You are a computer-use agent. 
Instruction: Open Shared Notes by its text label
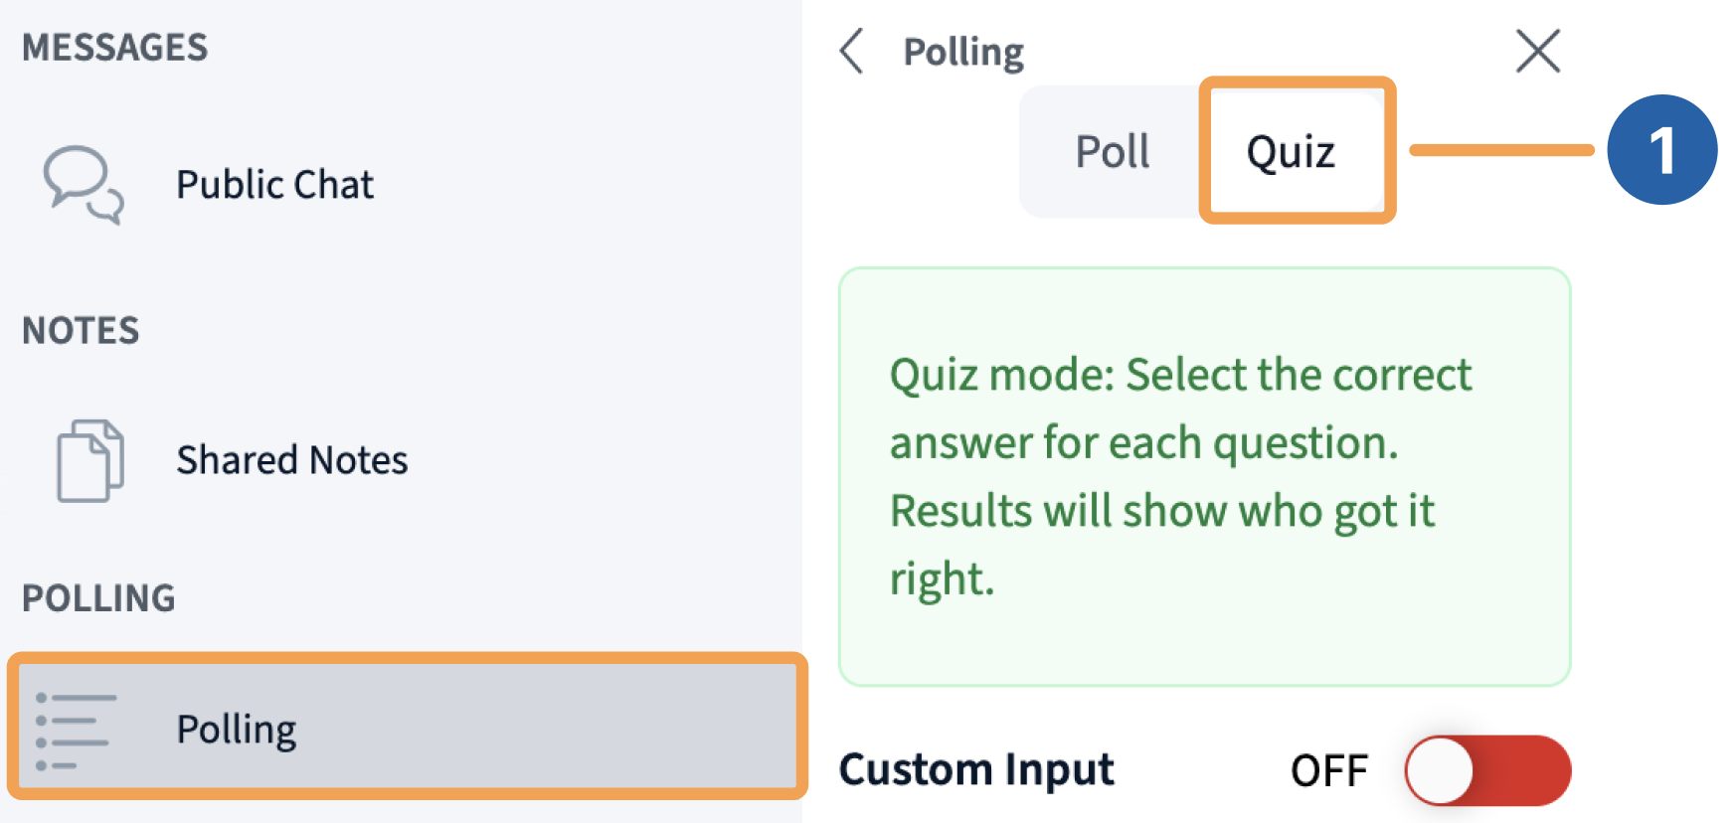[x=291, y=460]
